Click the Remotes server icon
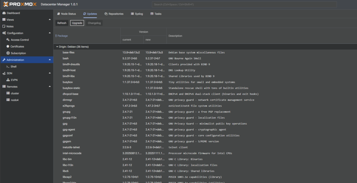Screen dimensions: 357x183 pyautogui.click(x=4, y=86)
